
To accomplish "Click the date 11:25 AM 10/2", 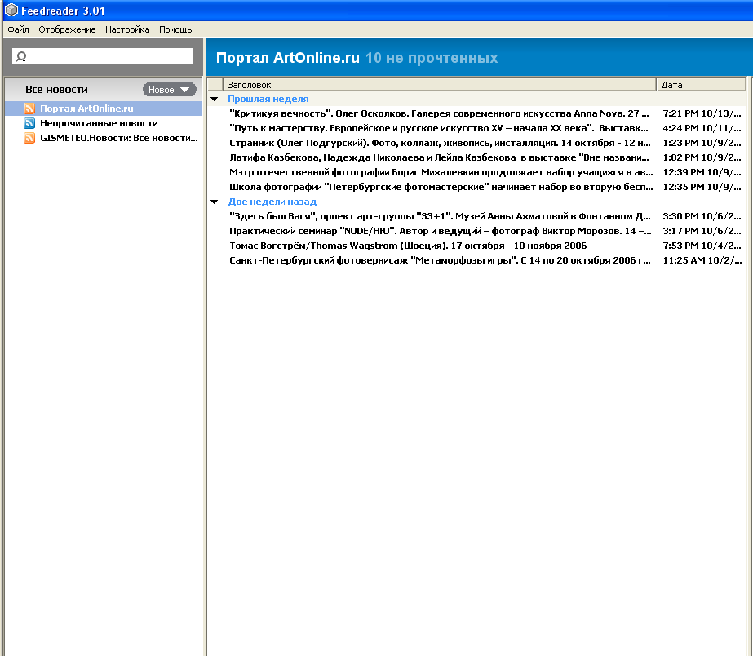I will (702, 260).
